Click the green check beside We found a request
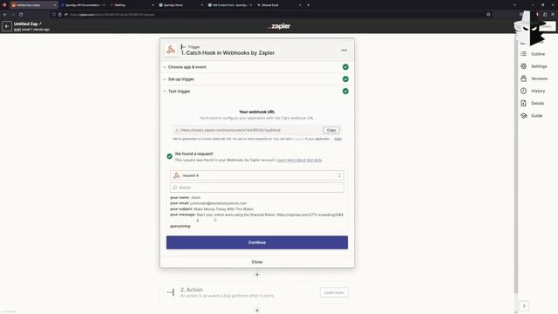Screen dimensions: 558x314 [x=169, y=156]
